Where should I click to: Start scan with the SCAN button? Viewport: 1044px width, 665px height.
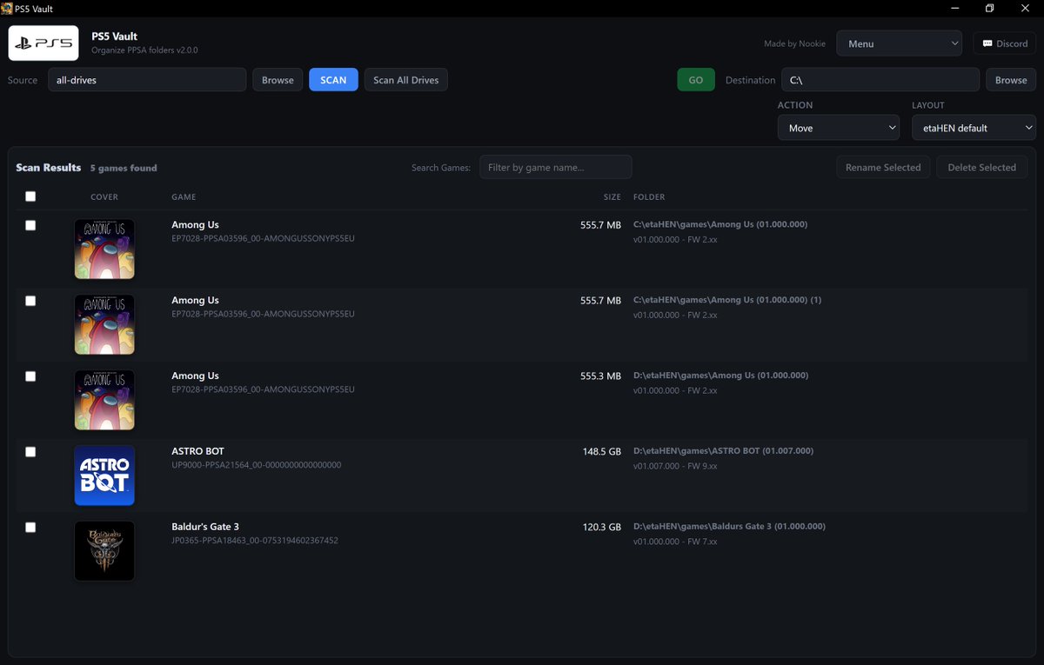click(x=333, y=80)
